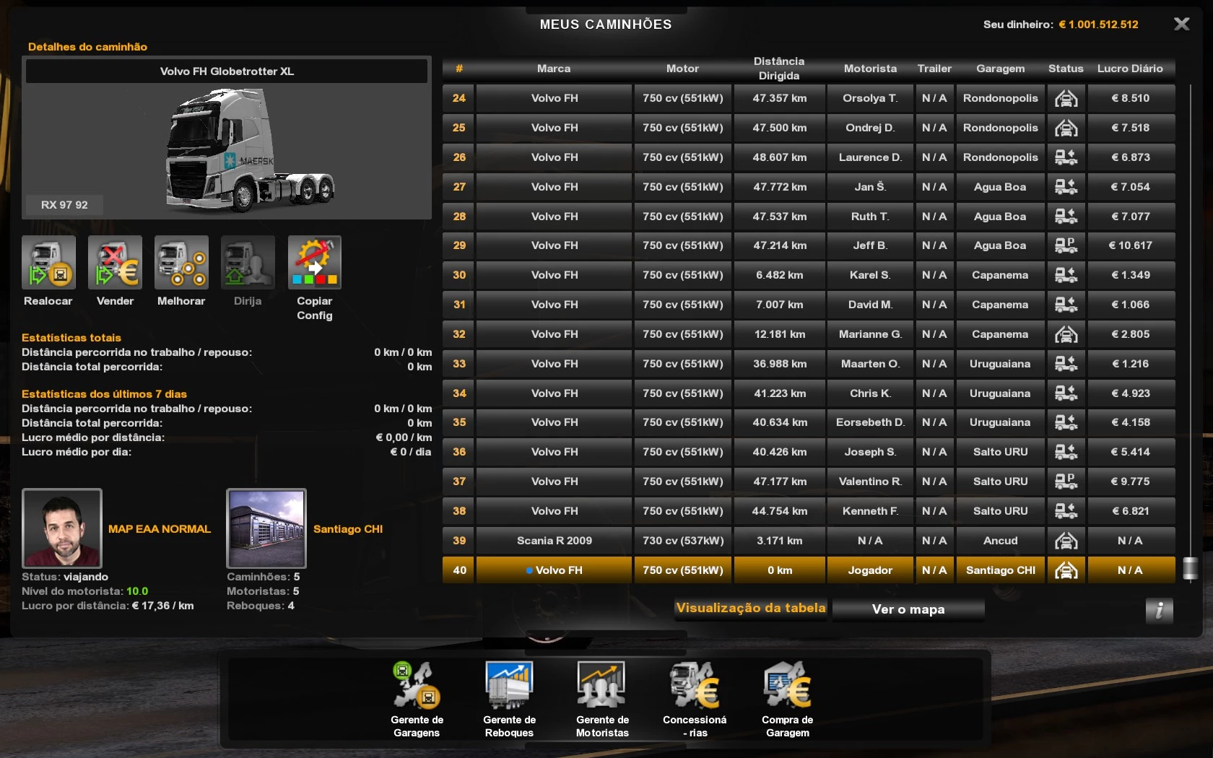1213x758 pixels.
Task: Close the Meus Caminhões window
Action: (x=1181, y=25)
